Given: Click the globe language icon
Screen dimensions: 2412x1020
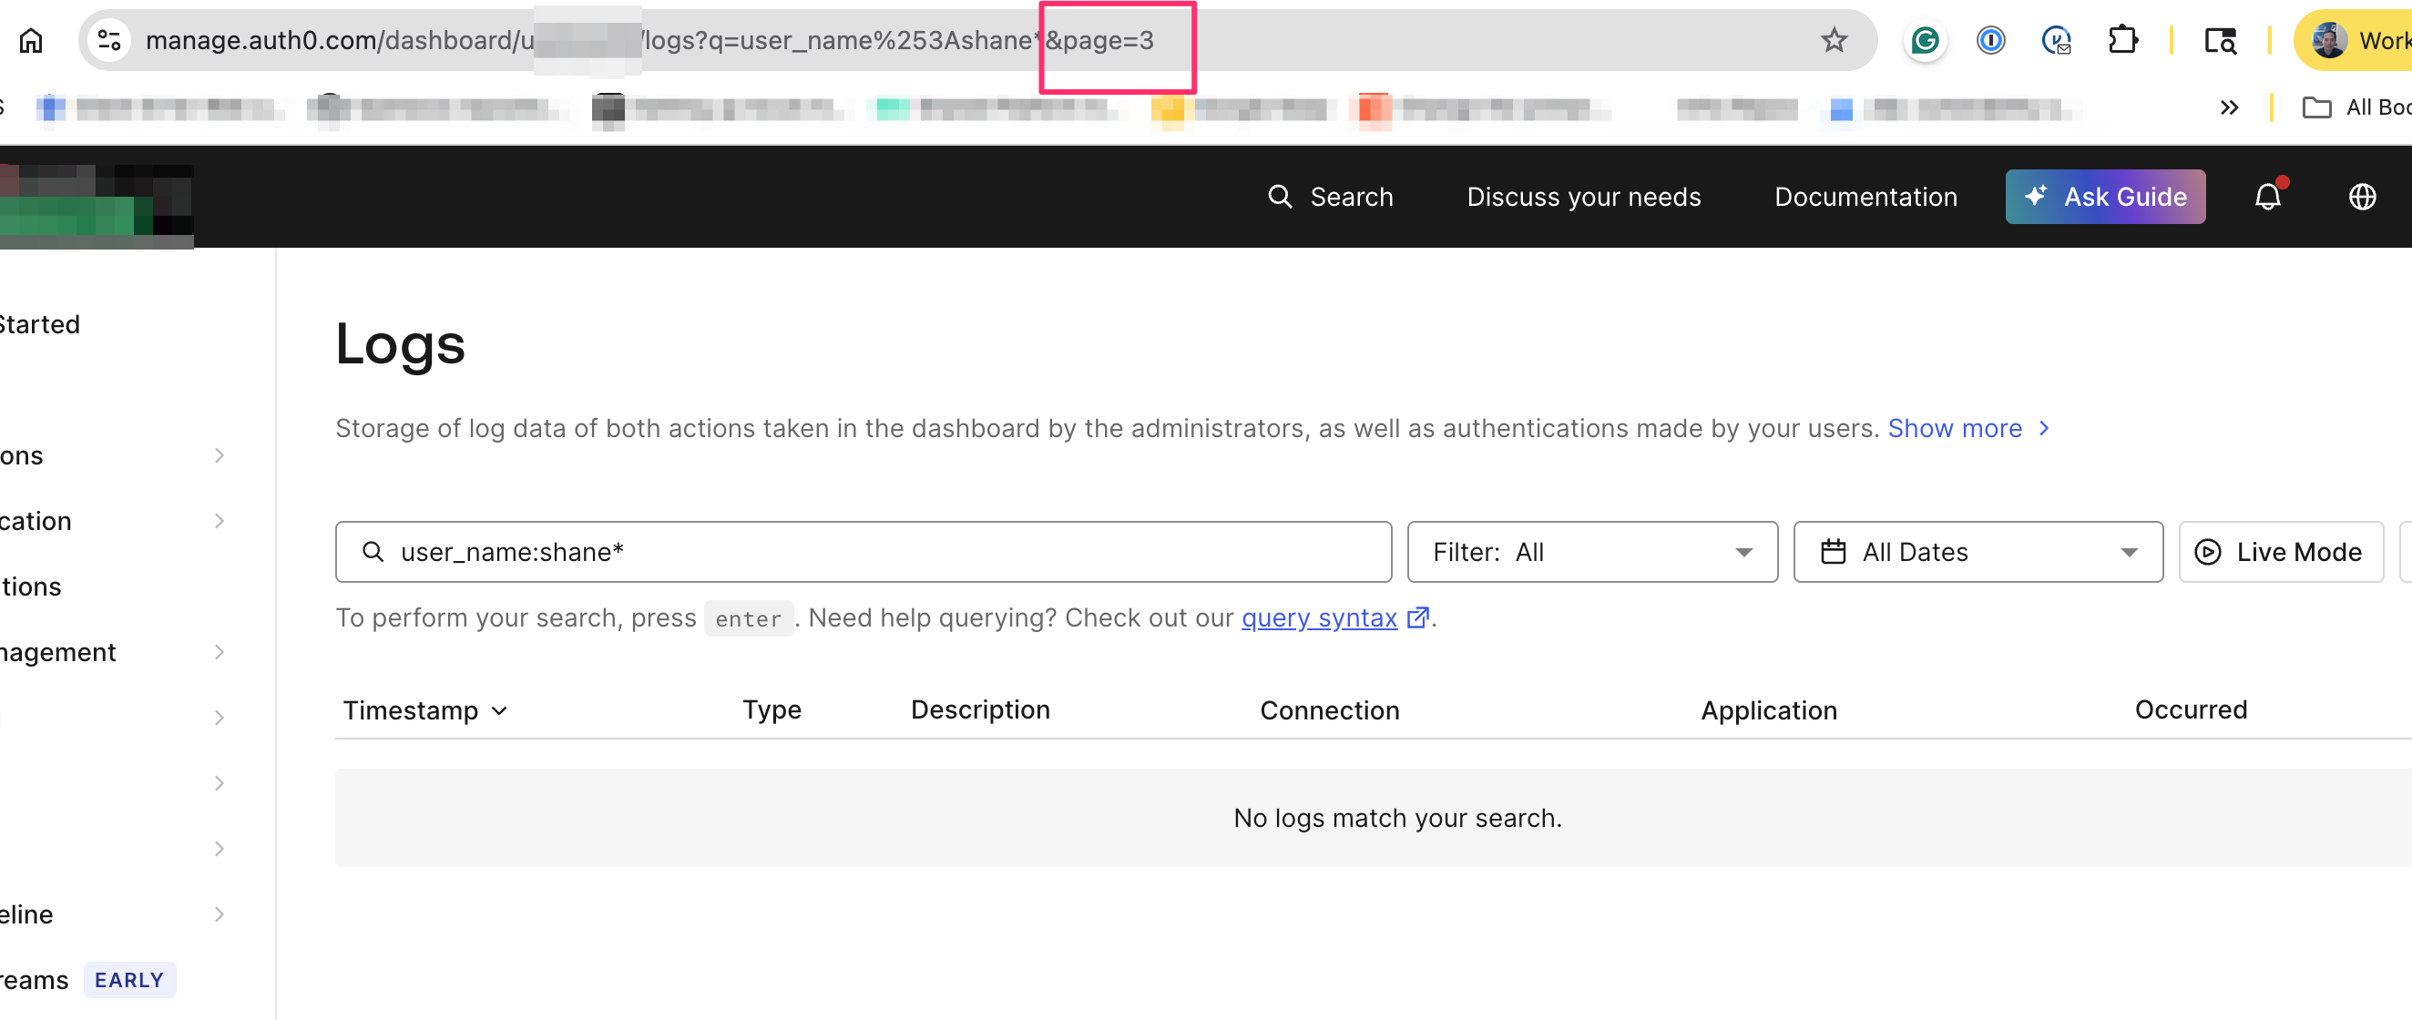Looking at the screenshot, I should click(x=2363, y=197).
